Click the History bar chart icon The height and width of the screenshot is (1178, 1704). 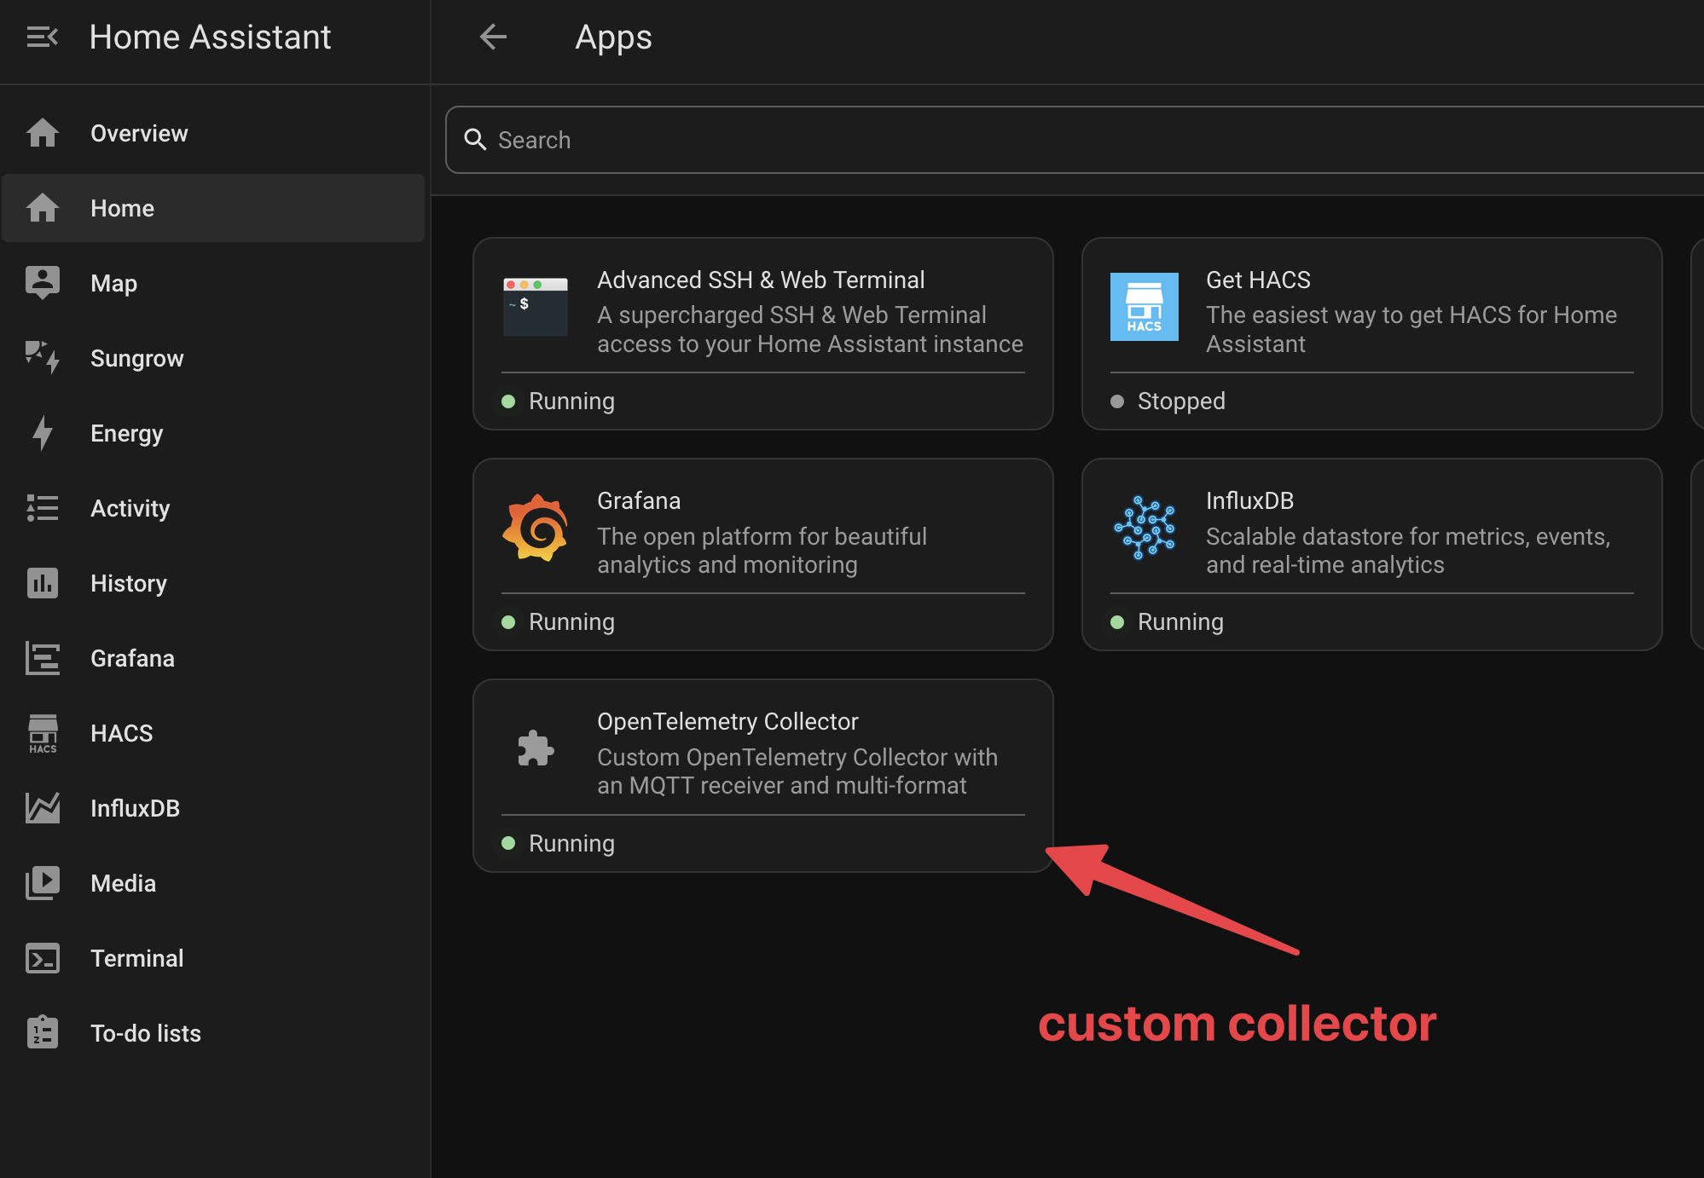(42, 583)
